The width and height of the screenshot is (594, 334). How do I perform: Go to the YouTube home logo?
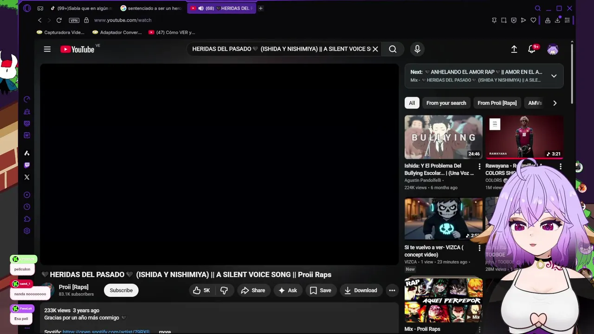(x=77, y=49)
